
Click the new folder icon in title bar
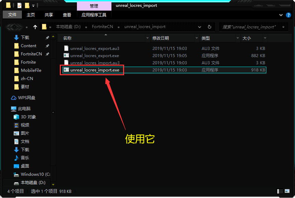coord(27,5)
